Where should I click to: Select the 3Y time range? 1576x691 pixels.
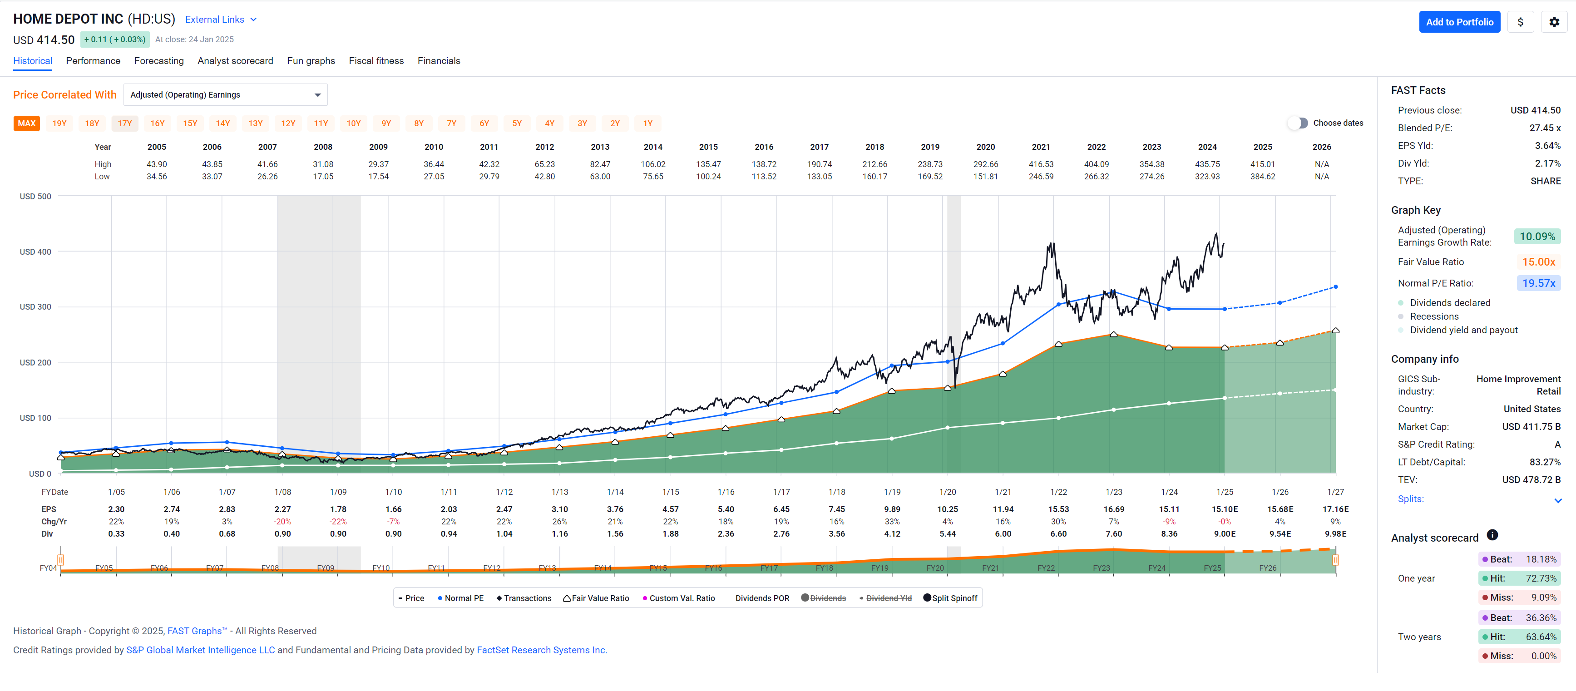click(x=583, y=123)
